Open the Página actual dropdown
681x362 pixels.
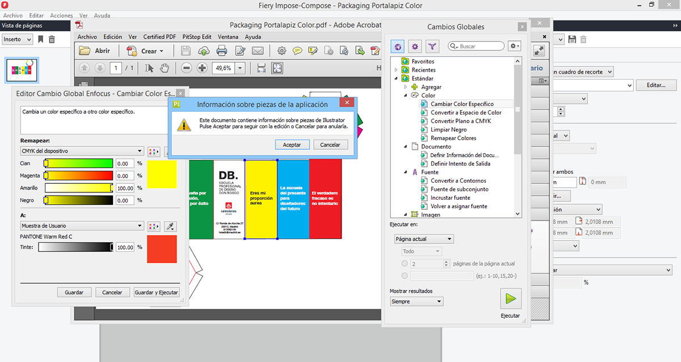click(x=424, y=239)
